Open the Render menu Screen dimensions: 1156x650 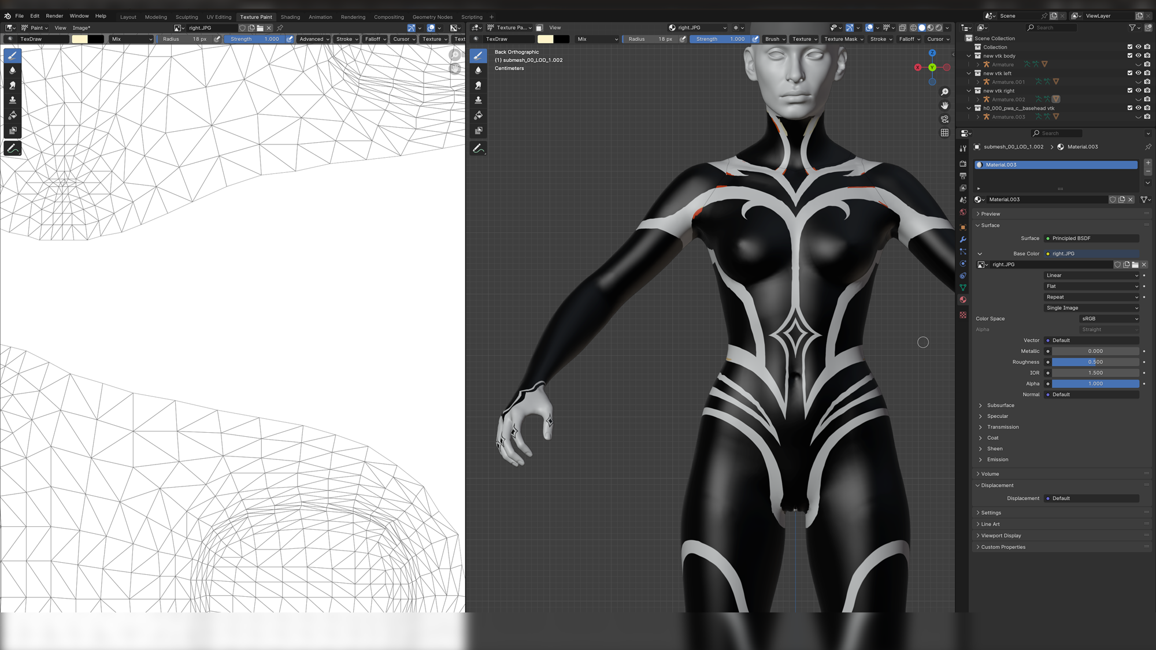54,16
